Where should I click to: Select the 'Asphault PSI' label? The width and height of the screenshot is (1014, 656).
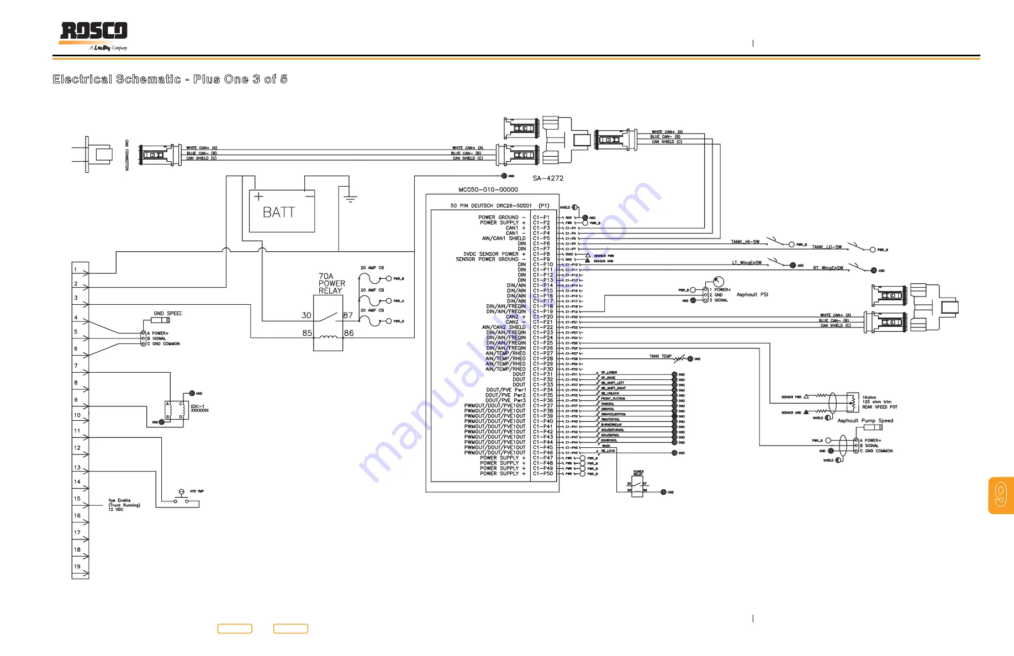point(752,295)
